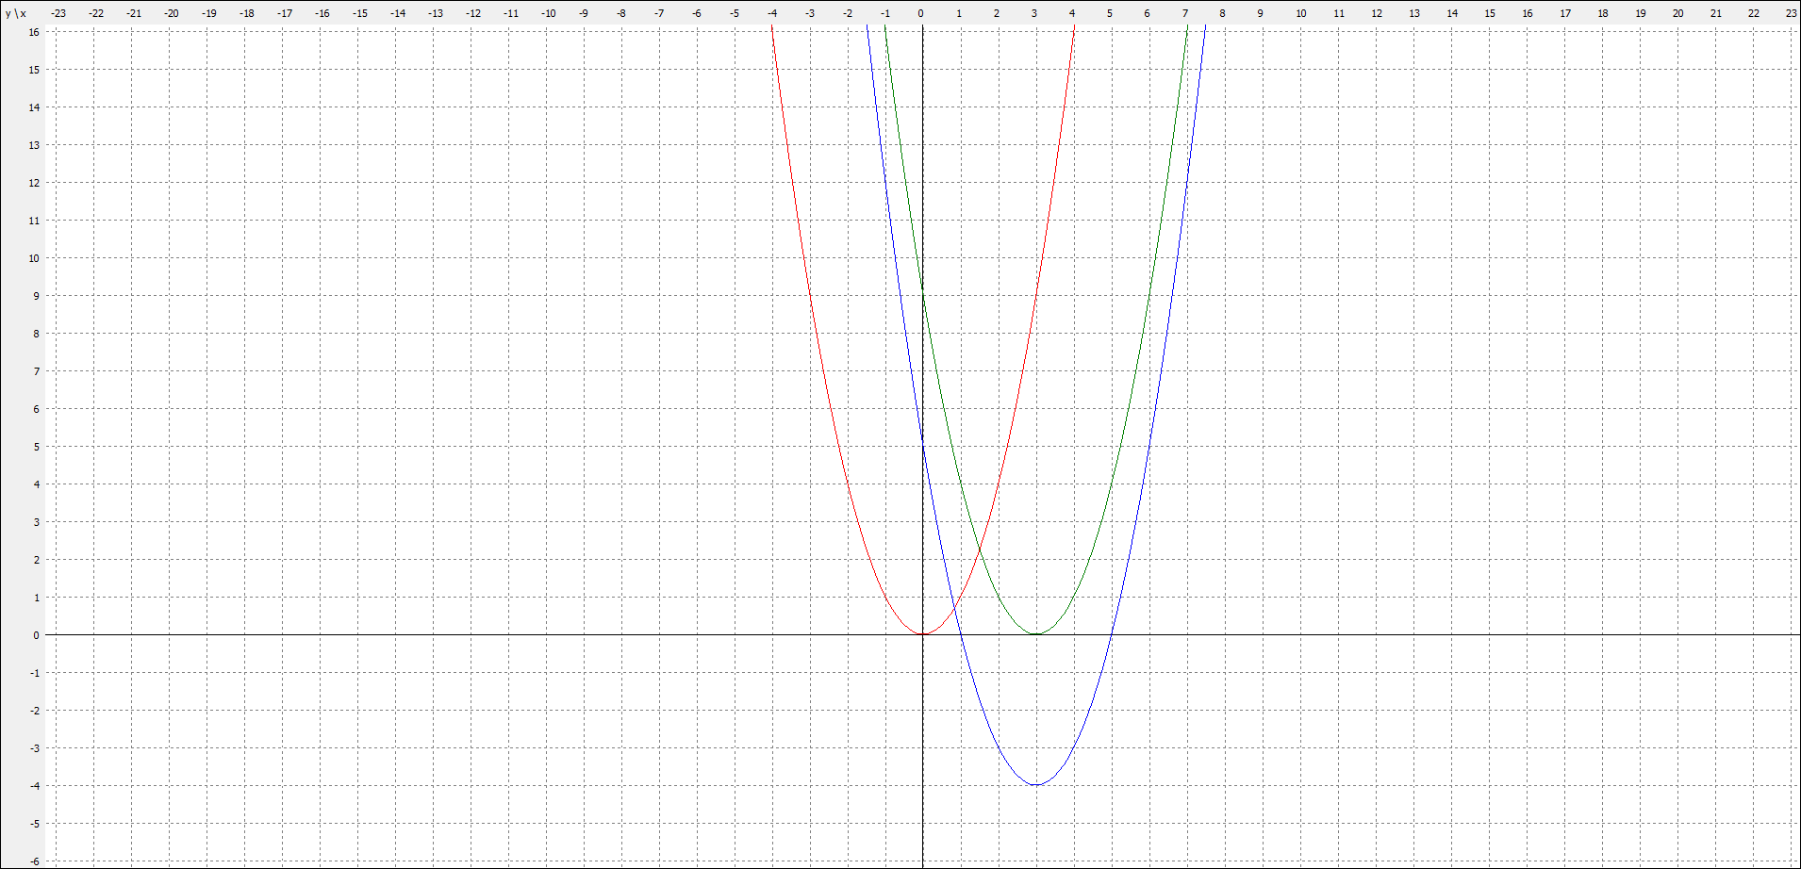Click the green parabola's vertex on the x-axis
Screen dimensions: 1801x869
point(1035,633)
